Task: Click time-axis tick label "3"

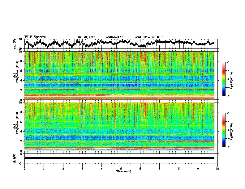Action: (82, 169)
